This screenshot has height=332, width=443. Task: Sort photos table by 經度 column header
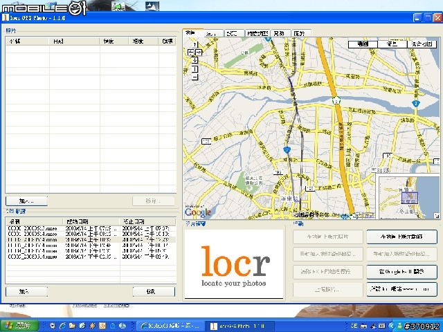pos(143,41)
